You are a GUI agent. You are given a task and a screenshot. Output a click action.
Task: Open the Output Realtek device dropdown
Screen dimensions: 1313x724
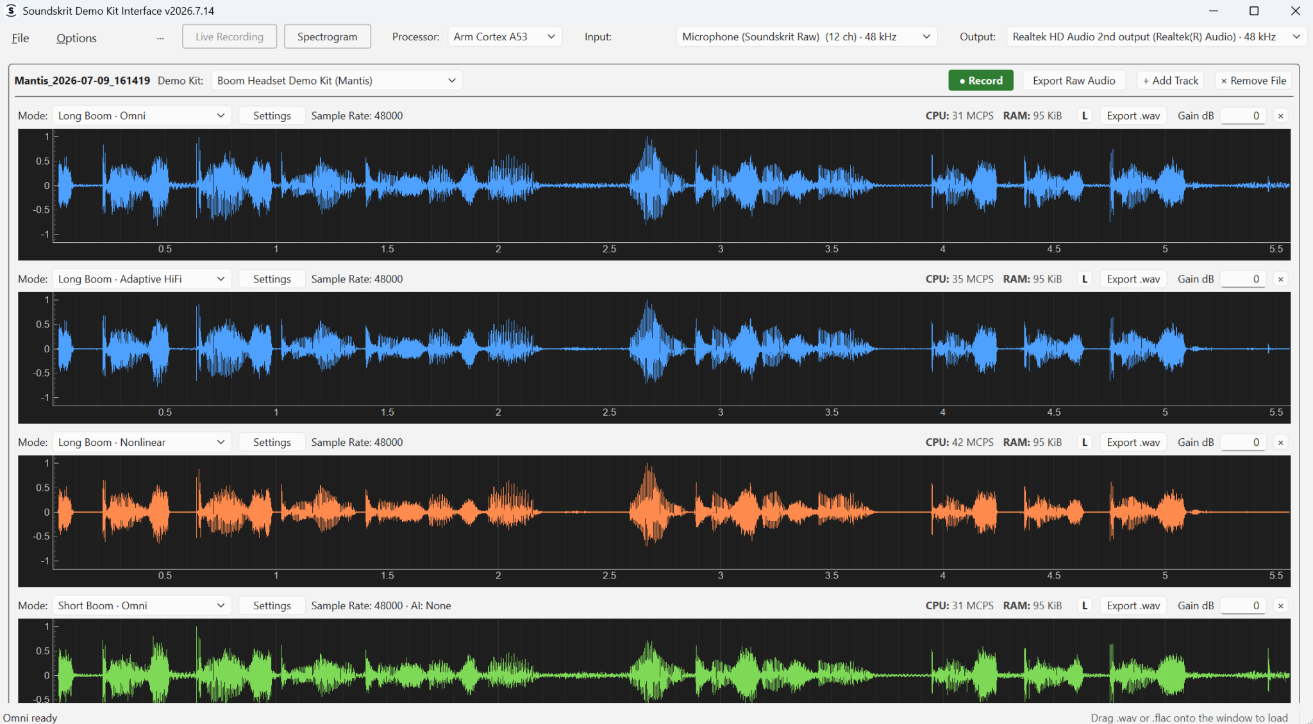click(1157, 37)
